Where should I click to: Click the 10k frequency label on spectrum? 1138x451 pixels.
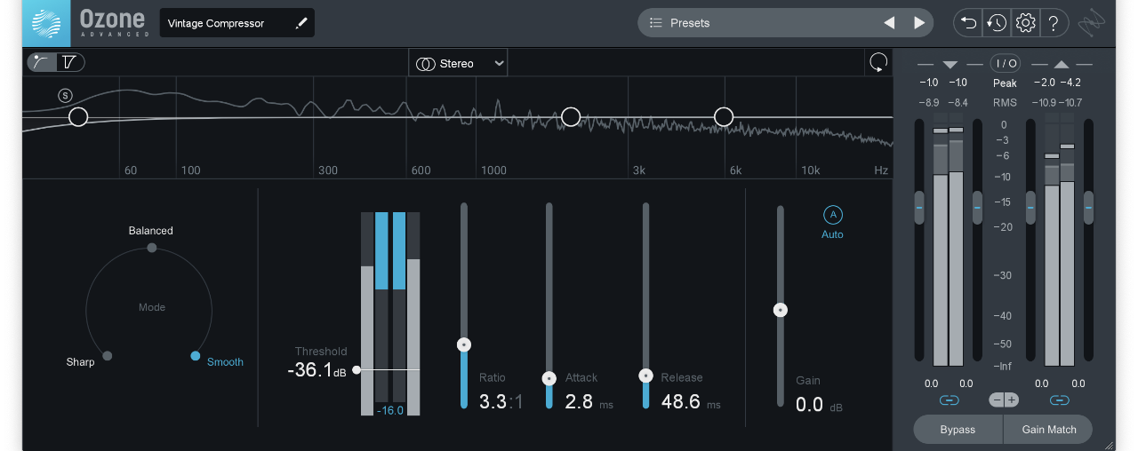click(x=810, y=170)
